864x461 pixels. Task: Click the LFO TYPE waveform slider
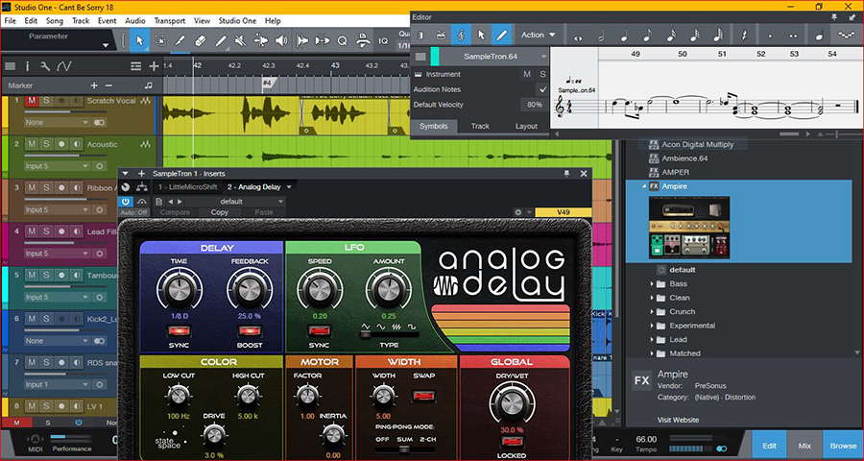pyautogui.click(x=388, y=332)
